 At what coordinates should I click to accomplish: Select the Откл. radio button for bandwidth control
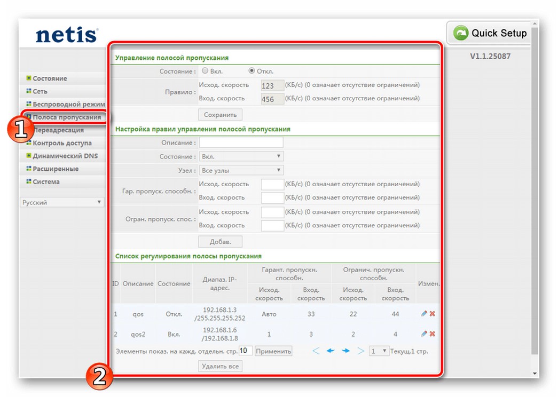pos(252,71)
